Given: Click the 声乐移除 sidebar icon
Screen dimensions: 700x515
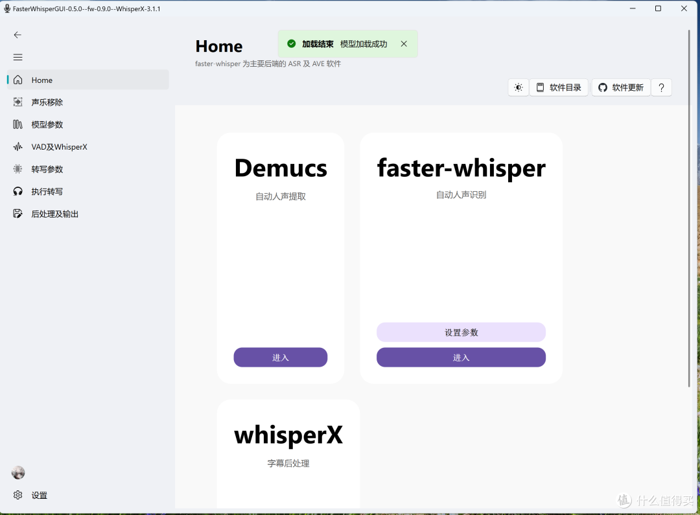Looking at the screenshot, I should pyautogui.click(x=18, y=102).
